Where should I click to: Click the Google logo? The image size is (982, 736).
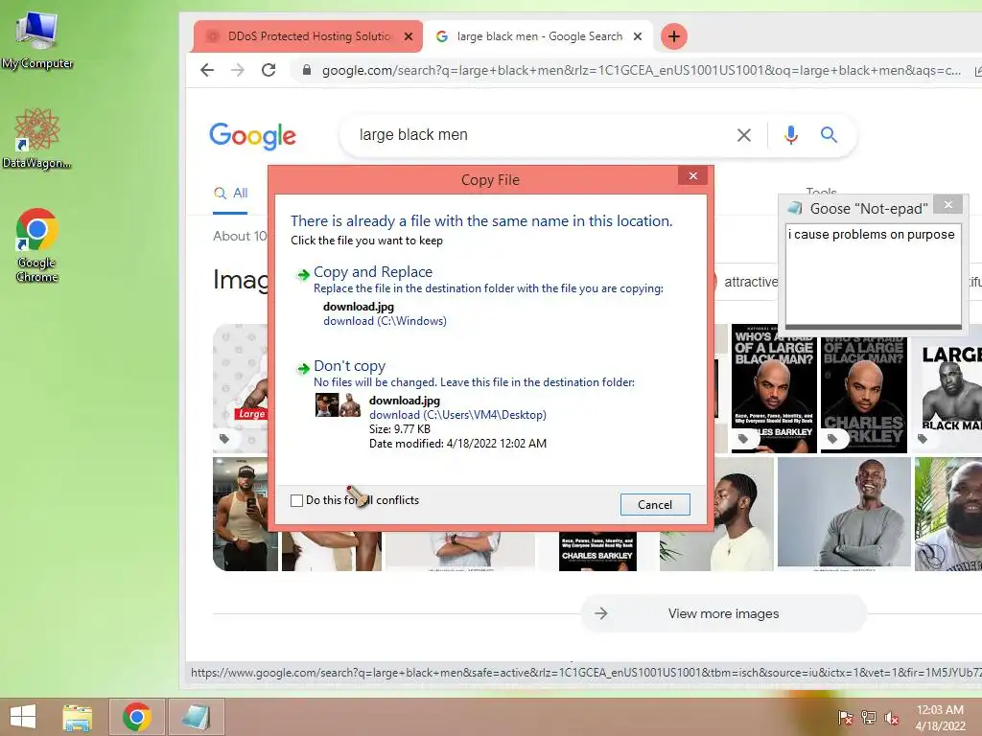point(252,135)
